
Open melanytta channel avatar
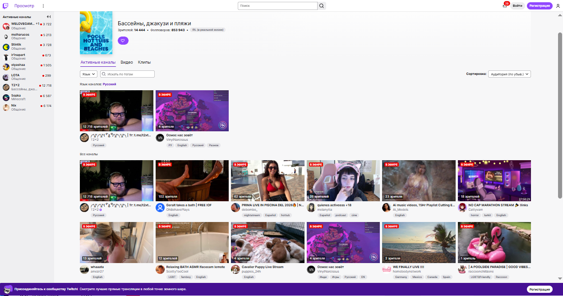(311, 208)
